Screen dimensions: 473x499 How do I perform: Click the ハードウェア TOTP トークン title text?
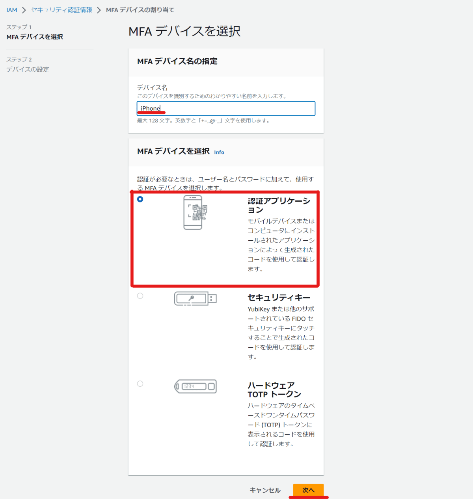(274, 390)
